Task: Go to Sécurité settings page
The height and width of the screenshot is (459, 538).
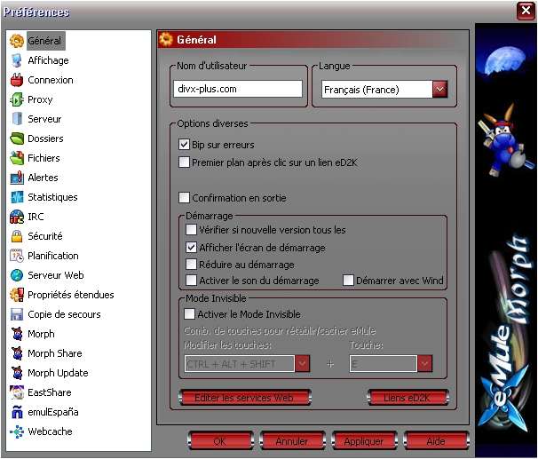Action: pyautogui.click(x=45, y=236)
